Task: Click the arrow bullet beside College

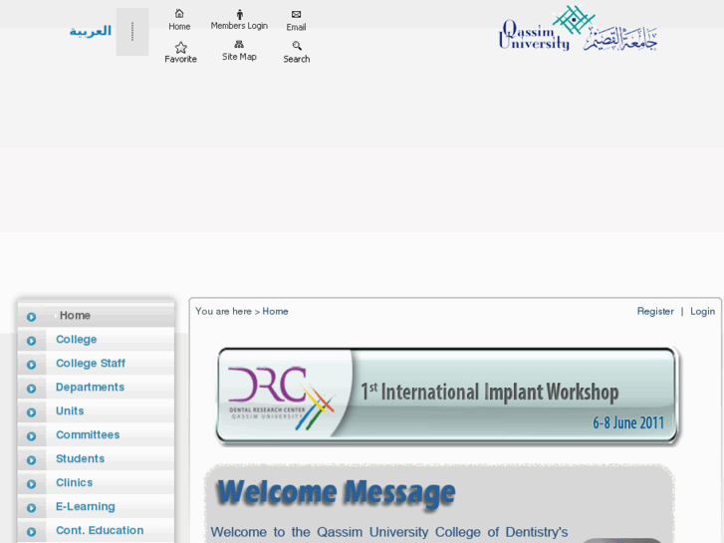Action: pyautogui.click(x=31, y=341)
